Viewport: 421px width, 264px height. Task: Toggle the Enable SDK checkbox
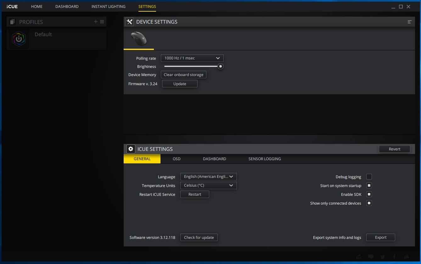[x=369, y=194]
